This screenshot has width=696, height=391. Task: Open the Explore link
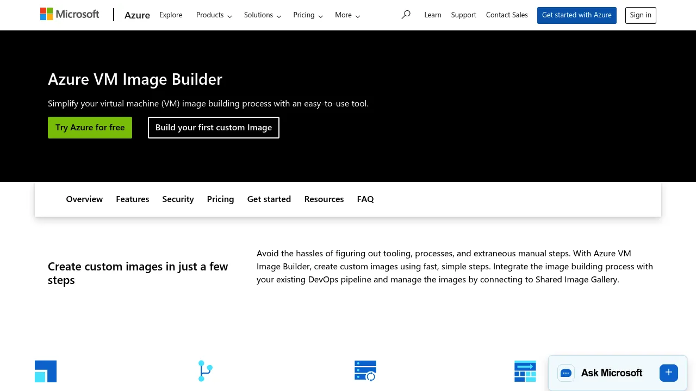[171, 15]
